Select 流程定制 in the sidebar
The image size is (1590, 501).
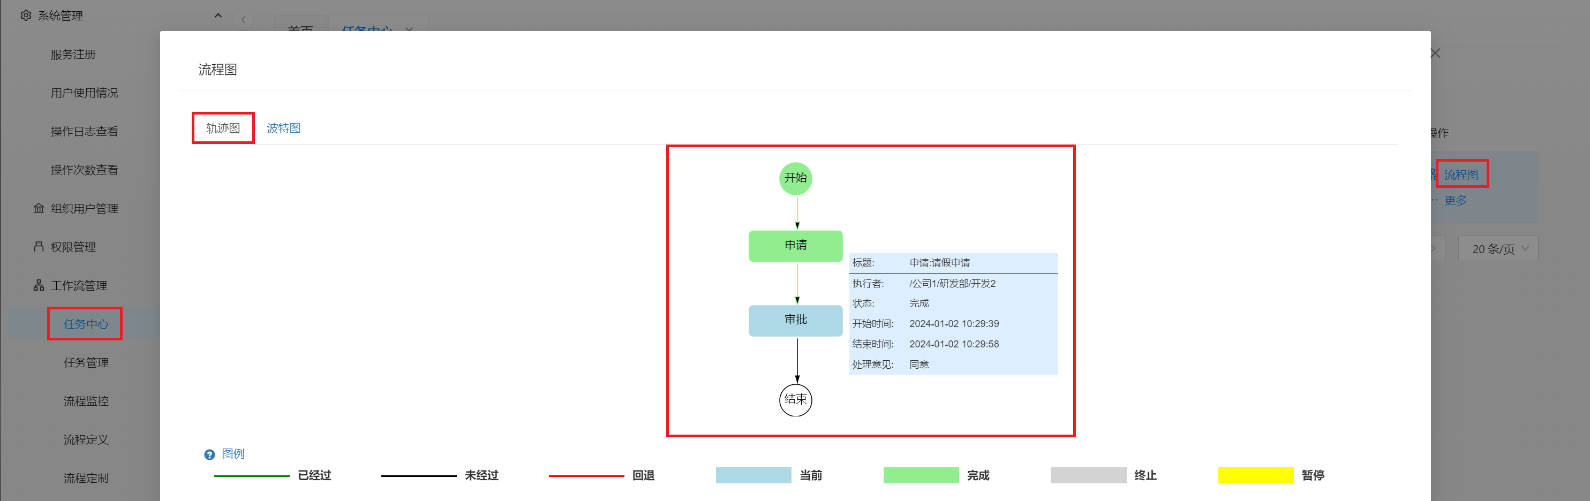coord(86,478)
